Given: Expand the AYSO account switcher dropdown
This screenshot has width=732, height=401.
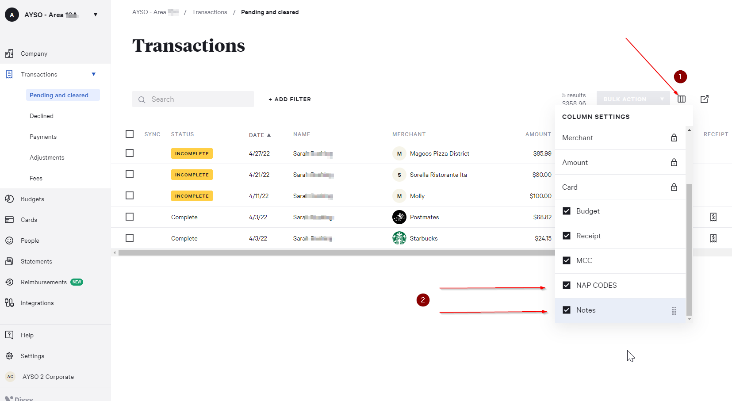Looking at the screenshot, I should click(96, 15).
